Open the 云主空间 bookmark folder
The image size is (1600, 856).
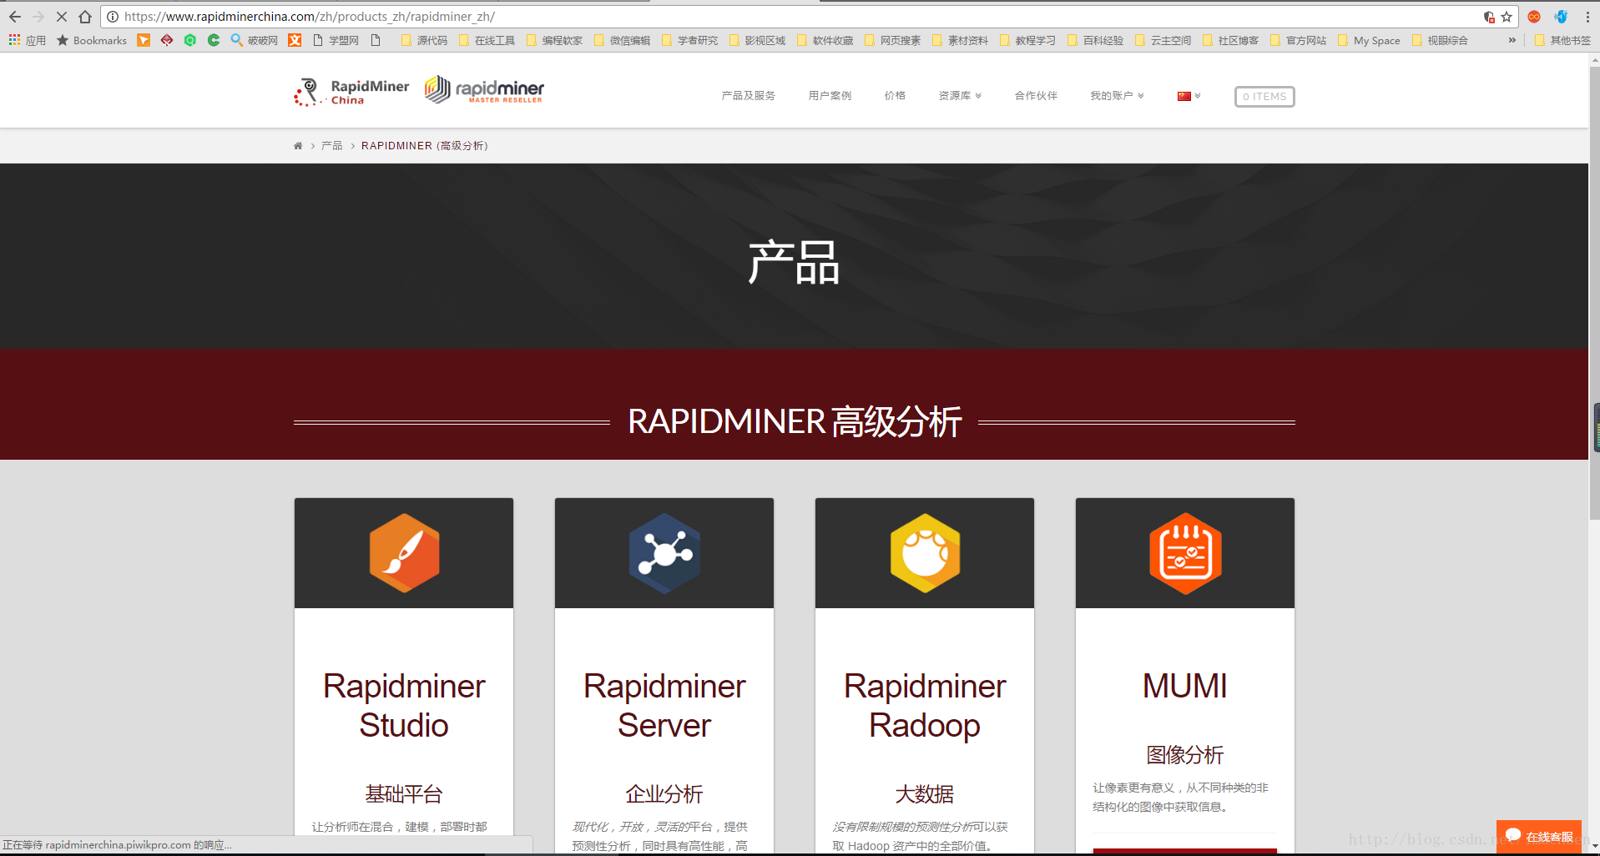click(x=1163, y=40)
